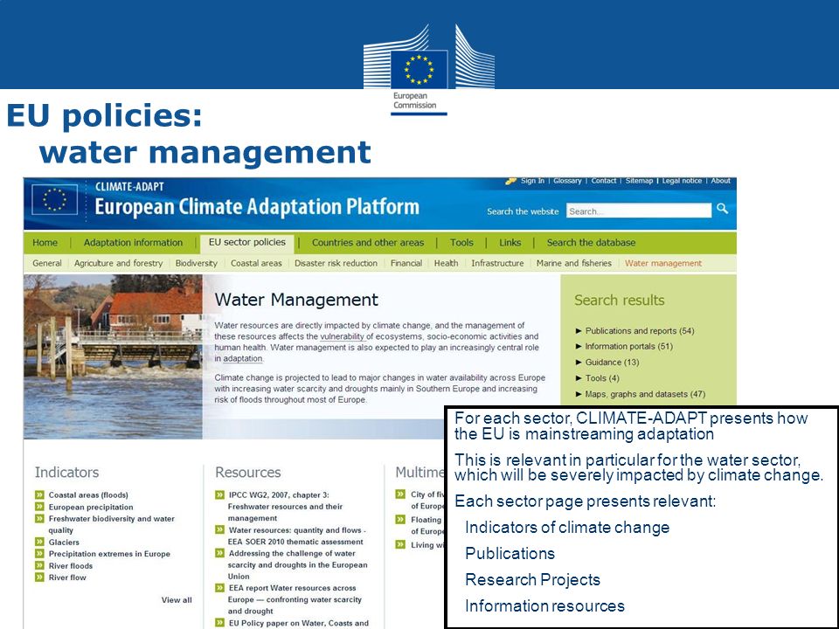
Task: Click bullet icon beside City of five multimedia item
Action: [x=400, y=494]
